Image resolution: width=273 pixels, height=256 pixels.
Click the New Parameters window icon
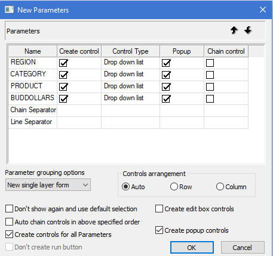(9, 10)
